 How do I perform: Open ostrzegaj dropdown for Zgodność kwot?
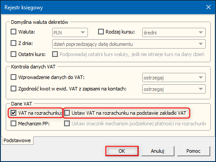174,89
